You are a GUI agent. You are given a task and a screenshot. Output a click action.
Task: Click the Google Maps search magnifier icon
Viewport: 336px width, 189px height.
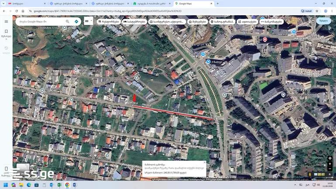(x=68, y=21)
